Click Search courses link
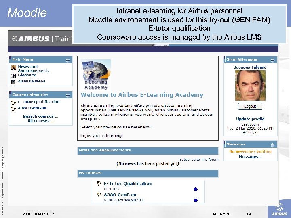Viewport: 291px width, 218px height. (x=41, y=117)
